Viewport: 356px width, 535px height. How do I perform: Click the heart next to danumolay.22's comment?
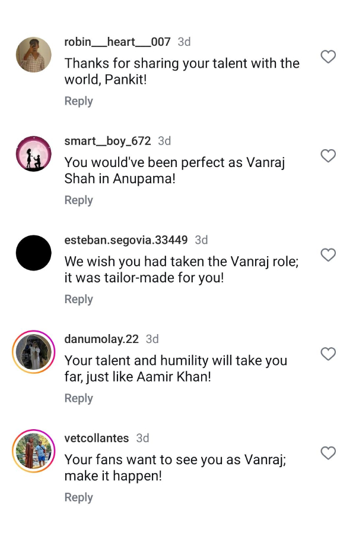point(328,354)
